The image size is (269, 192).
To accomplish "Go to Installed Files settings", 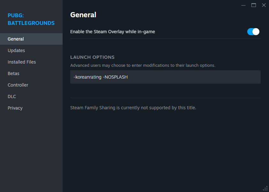I will [x=22, y=62].
